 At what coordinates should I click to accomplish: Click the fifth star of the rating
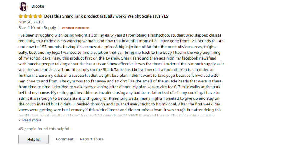click(40, 16)
